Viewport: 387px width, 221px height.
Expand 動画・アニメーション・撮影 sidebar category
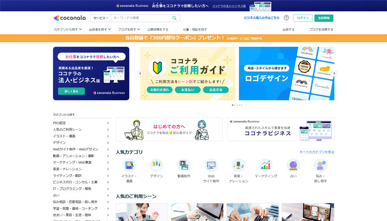coord(81,156)
